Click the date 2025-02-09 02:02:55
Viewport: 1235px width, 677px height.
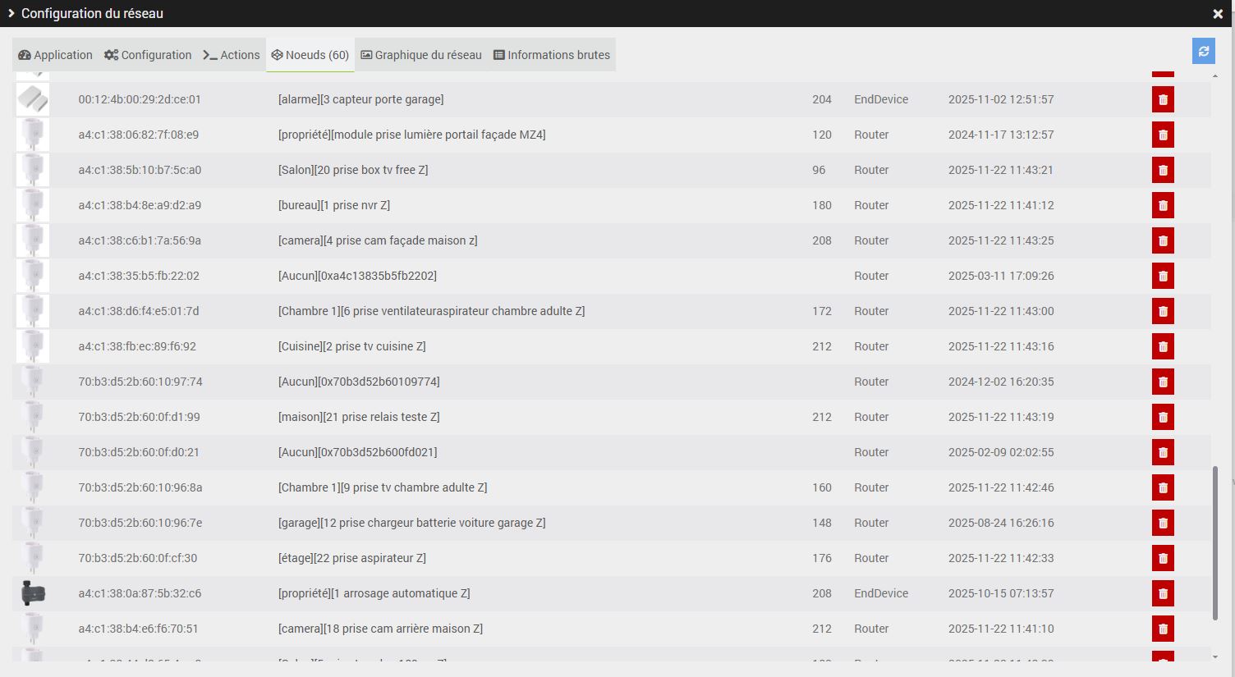[x=1001, y=452]
